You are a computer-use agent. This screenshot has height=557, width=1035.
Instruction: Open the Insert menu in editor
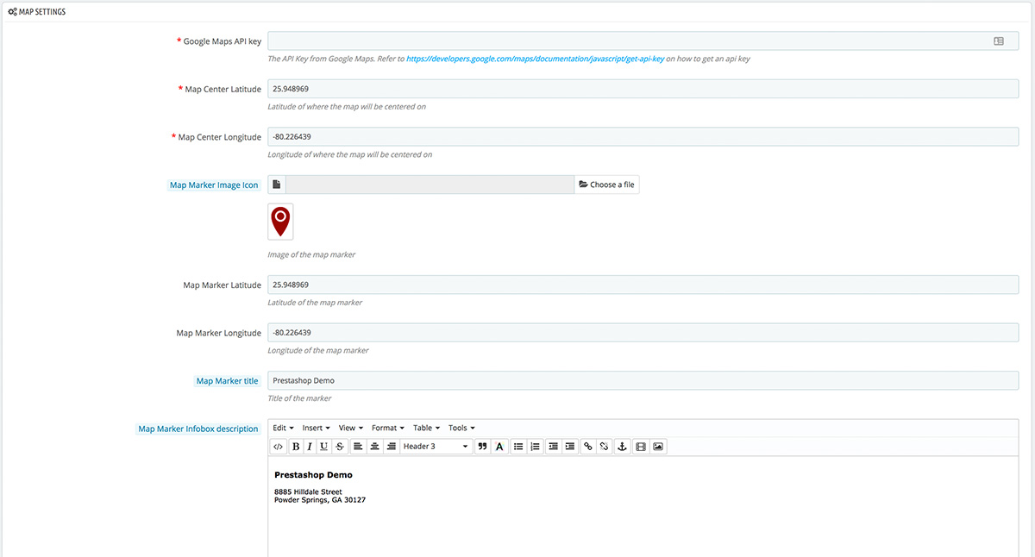(316, 428)
